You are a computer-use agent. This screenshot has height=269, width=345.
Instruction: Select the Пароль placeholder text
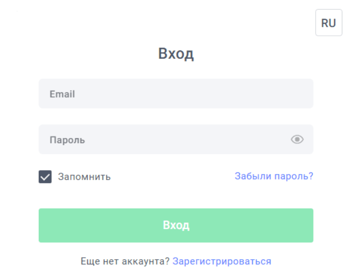point(67,140)
